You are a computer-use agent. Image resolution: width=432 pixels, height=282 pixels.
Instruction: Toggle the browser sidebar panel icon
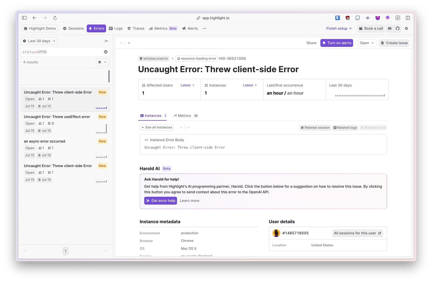(x=24, y=18)
